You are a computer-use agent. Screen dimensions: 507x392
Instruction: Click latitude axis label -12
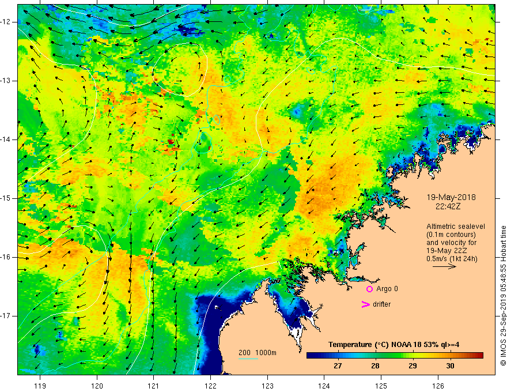pos(6,22)
